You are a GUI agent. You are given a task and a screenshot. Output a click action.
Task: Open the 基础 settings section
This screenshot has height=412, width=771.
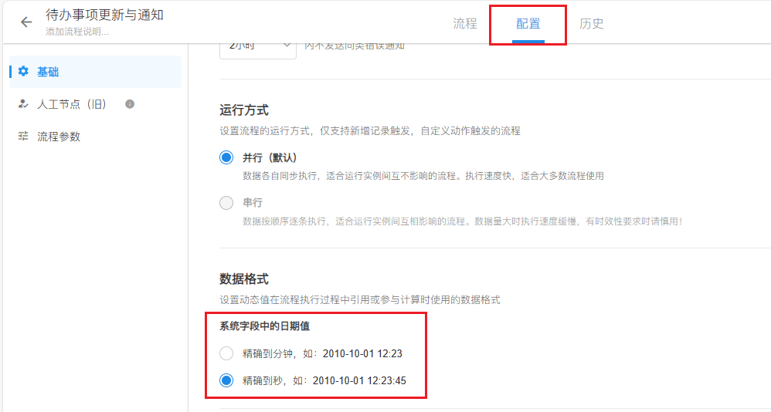(48, 72)
